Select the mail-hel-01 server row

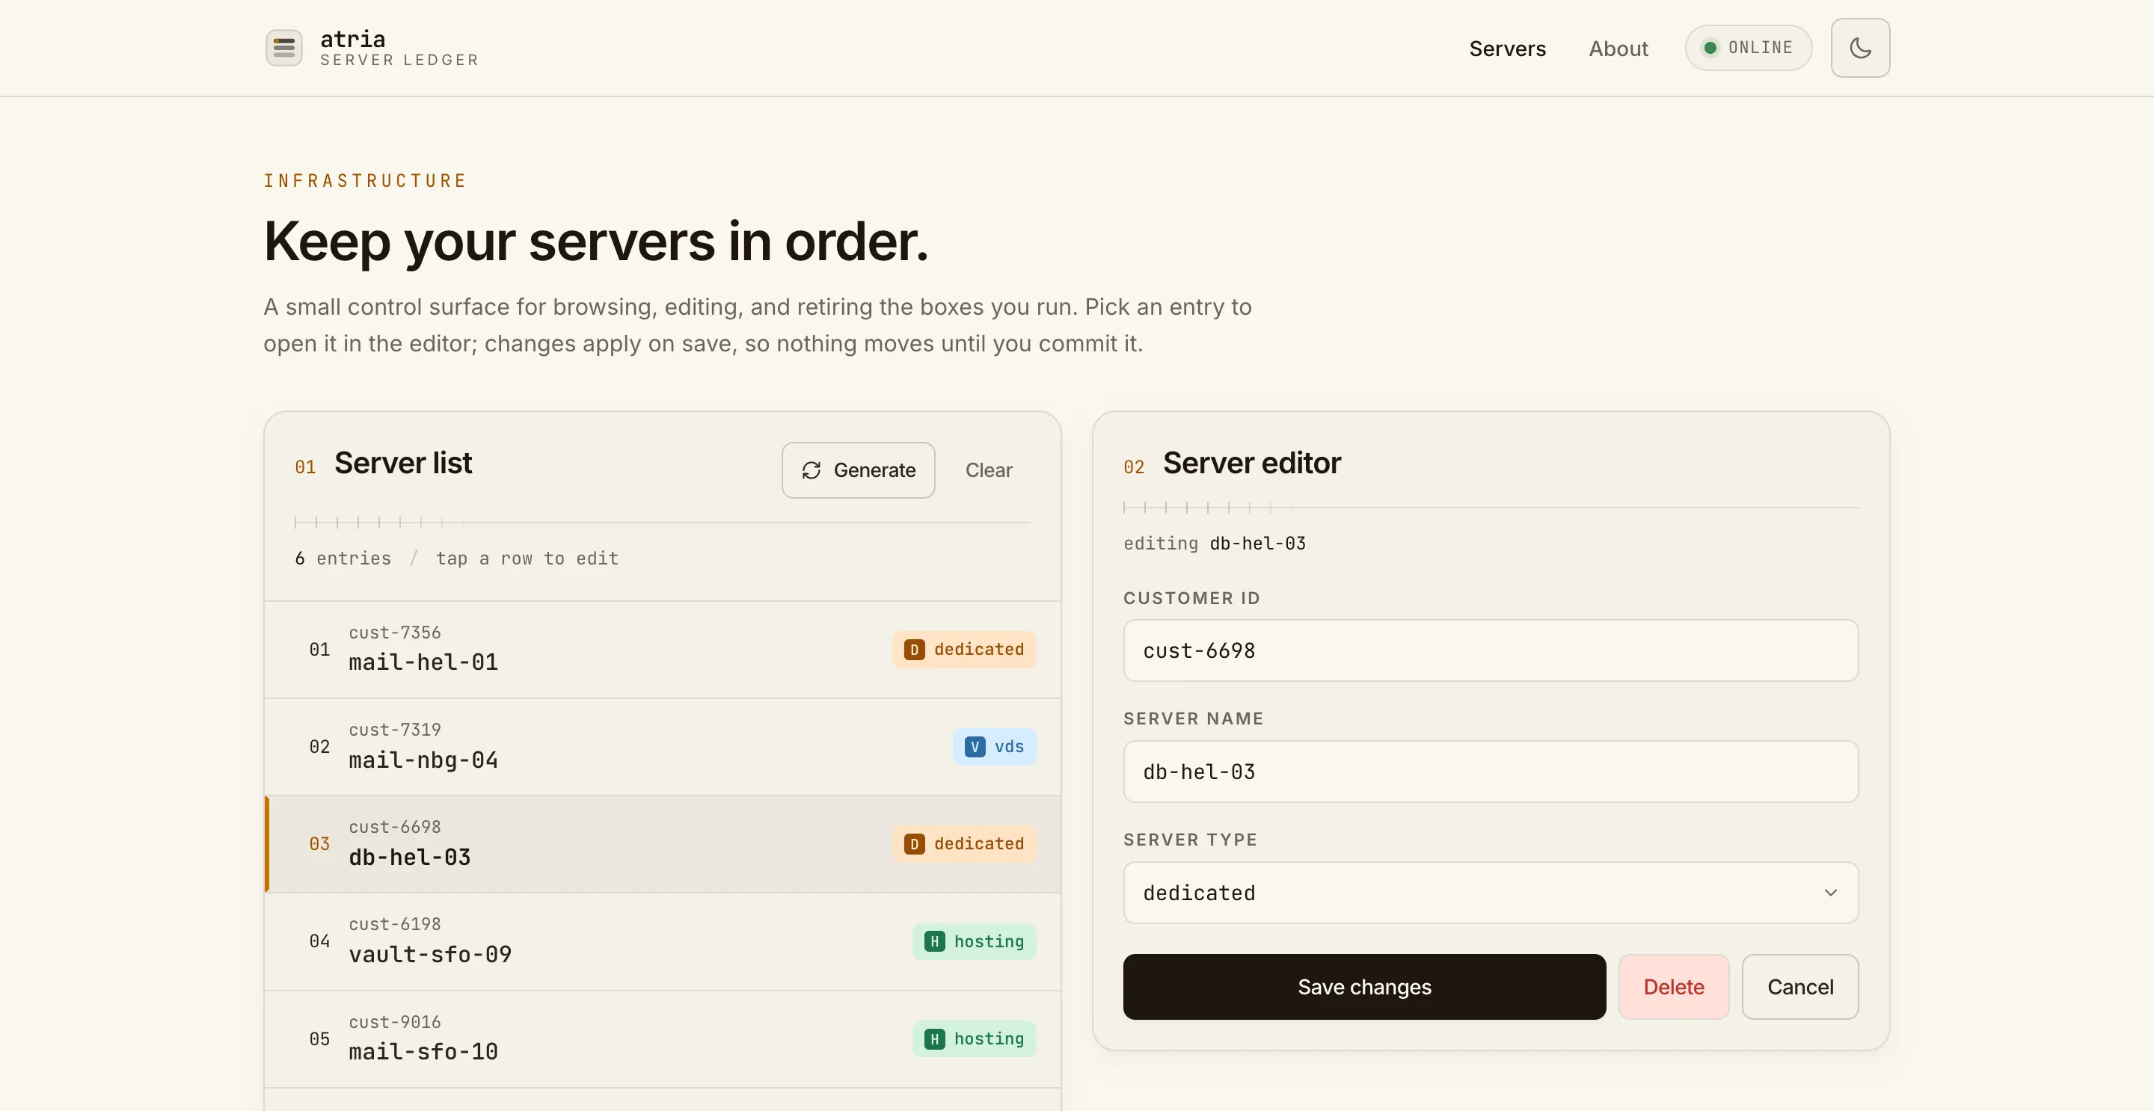662,650
